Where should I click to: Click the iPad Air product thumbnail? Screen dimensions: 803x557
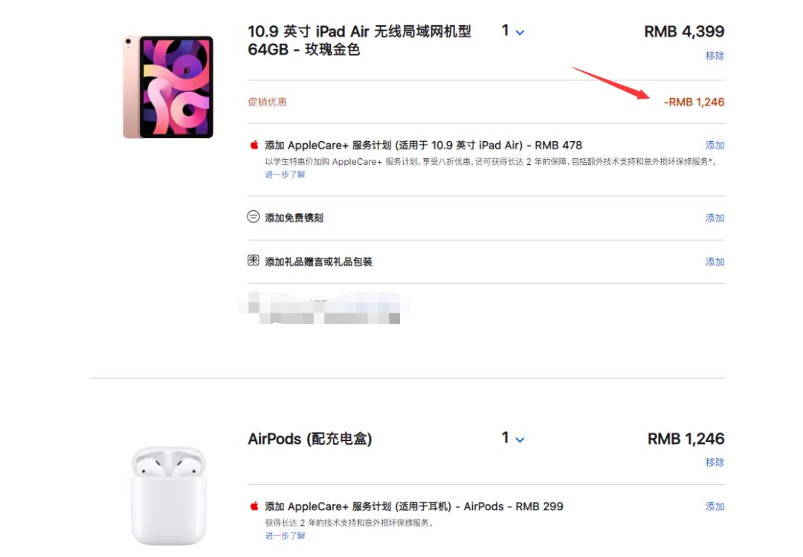click(x=168, y=87)
